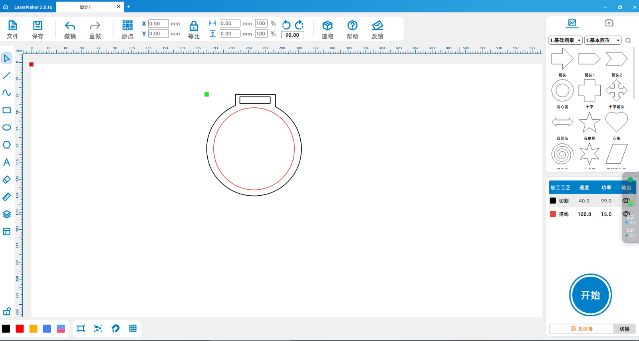
Task: Toggle visibility of the 描线 layer
Action: 626,214
